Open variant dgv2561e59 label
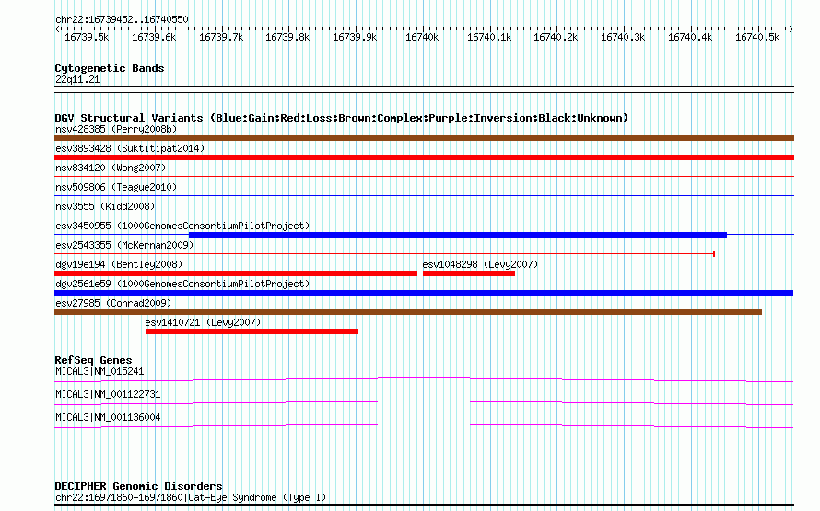820x511 pixels. 182,284
